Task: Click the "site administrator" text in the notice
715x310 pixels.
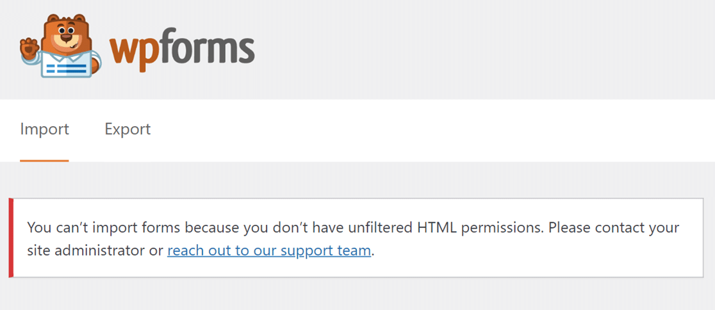Action: (85, 250)
